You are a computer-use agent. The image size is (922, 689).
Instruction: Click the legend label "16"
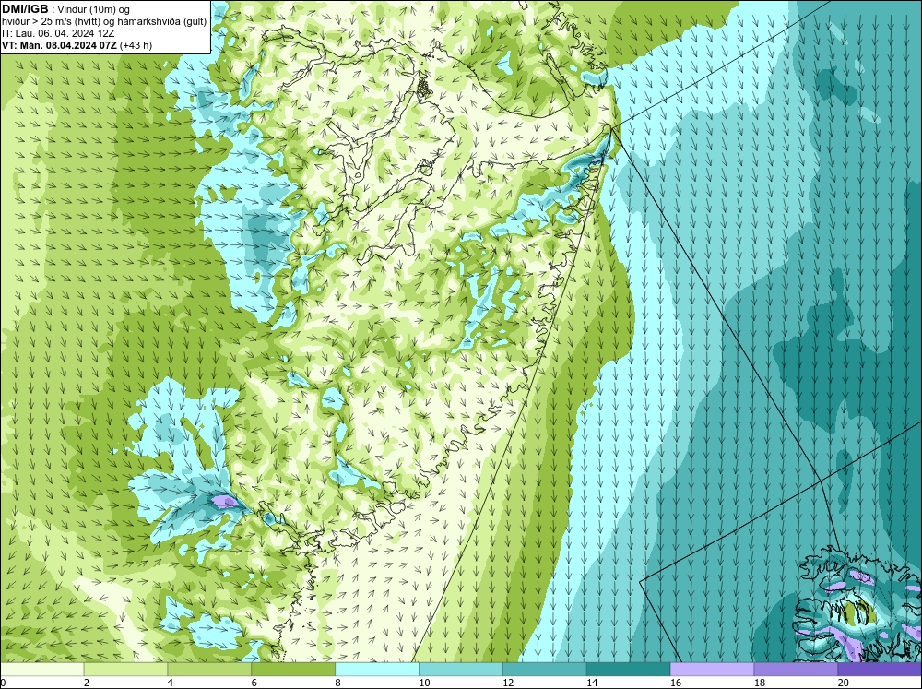click(676, 683)
